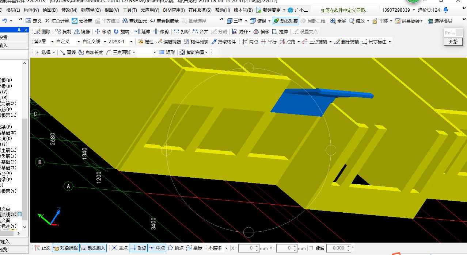Toggle 对象捕捉 object snap
467x255 pixels.
(x=65, y=248)
